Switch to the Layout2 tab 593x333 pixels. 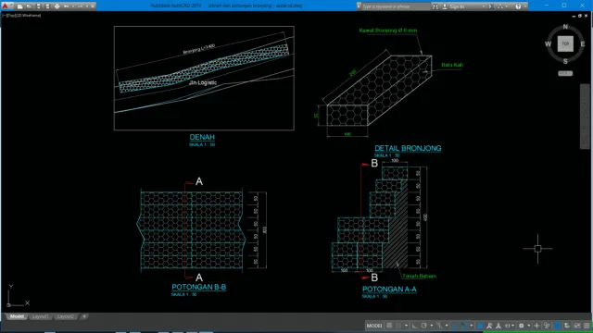click(x=66, y=316)
